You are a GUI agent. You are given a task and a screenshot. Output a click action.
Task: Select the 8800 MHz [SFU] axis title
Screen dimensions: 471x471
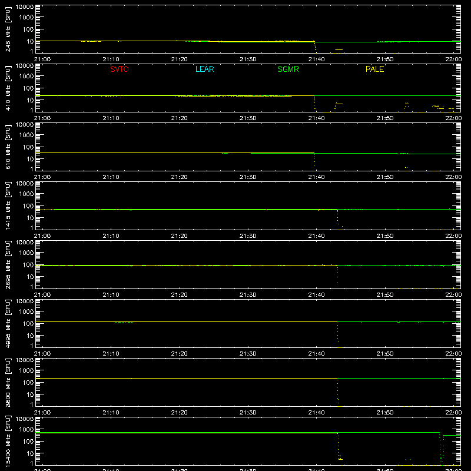[8, 382]
